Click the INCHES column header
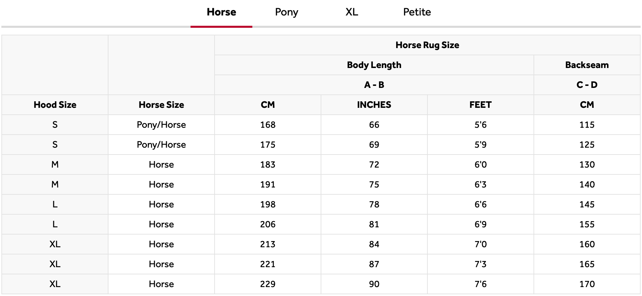642x296 pixels. pos(374,105)
